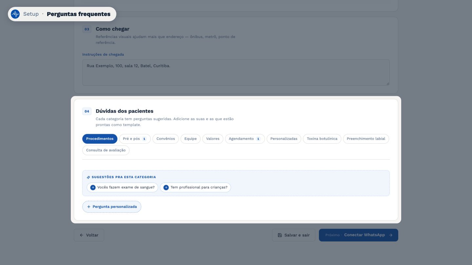
Task: Click plus icon on "Tem profissional para crianças?"
Action: (x=166, y=187)
